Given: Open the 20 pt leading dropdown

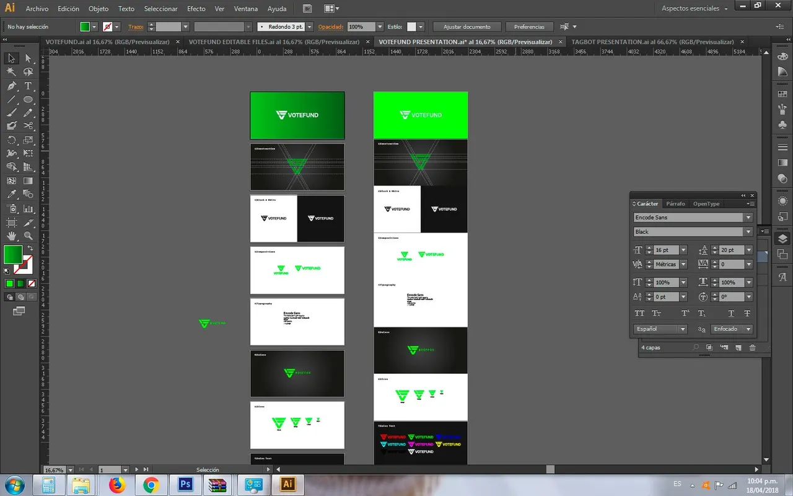Looking at the screenshot, I should pos(749,250).
